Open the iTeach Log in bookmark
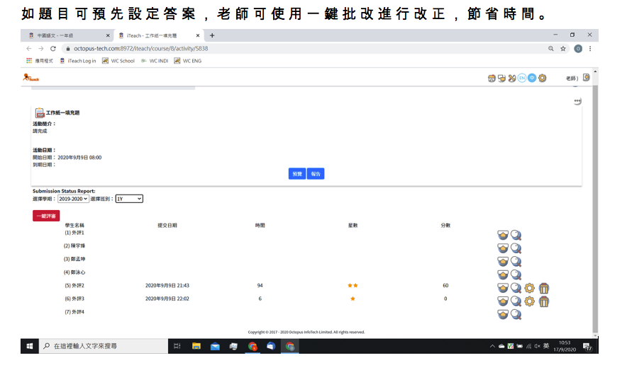The image size is (627, 370). tap(78, 61)
